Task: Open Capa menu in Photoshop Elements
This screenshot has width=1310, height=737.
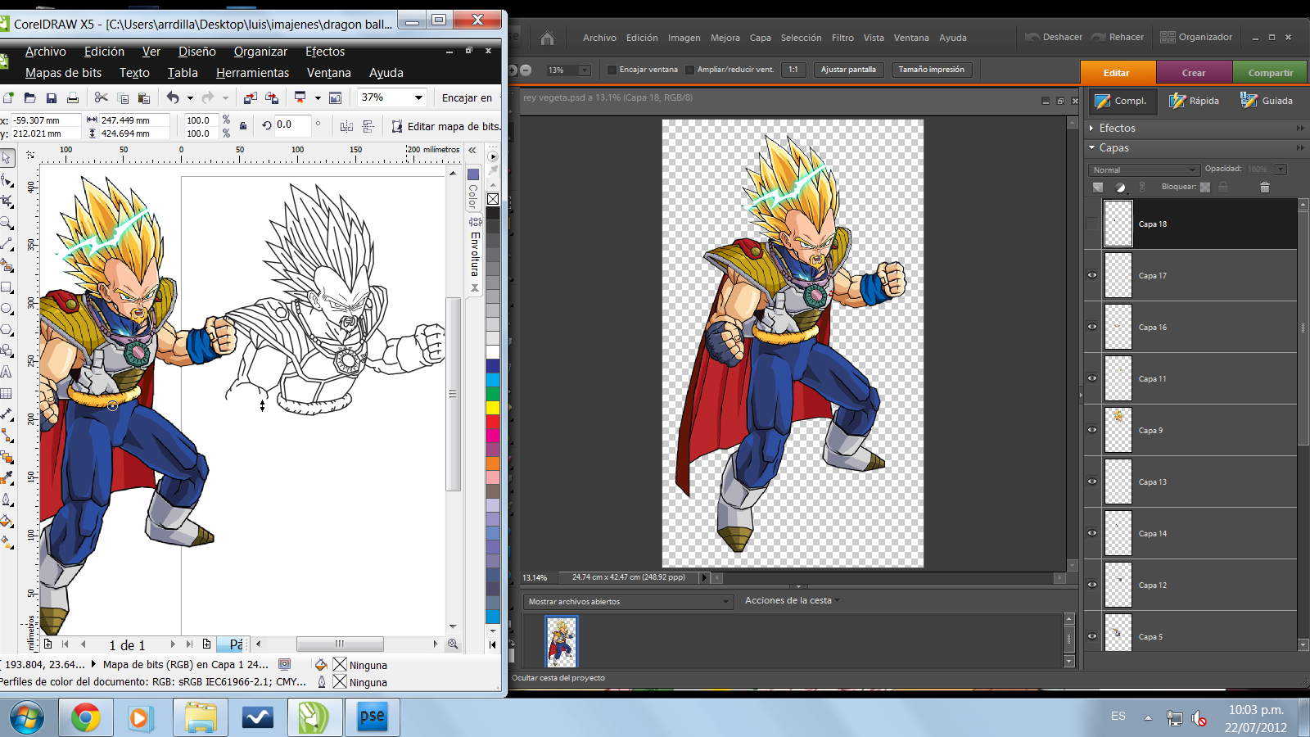Action: [760, 38]
